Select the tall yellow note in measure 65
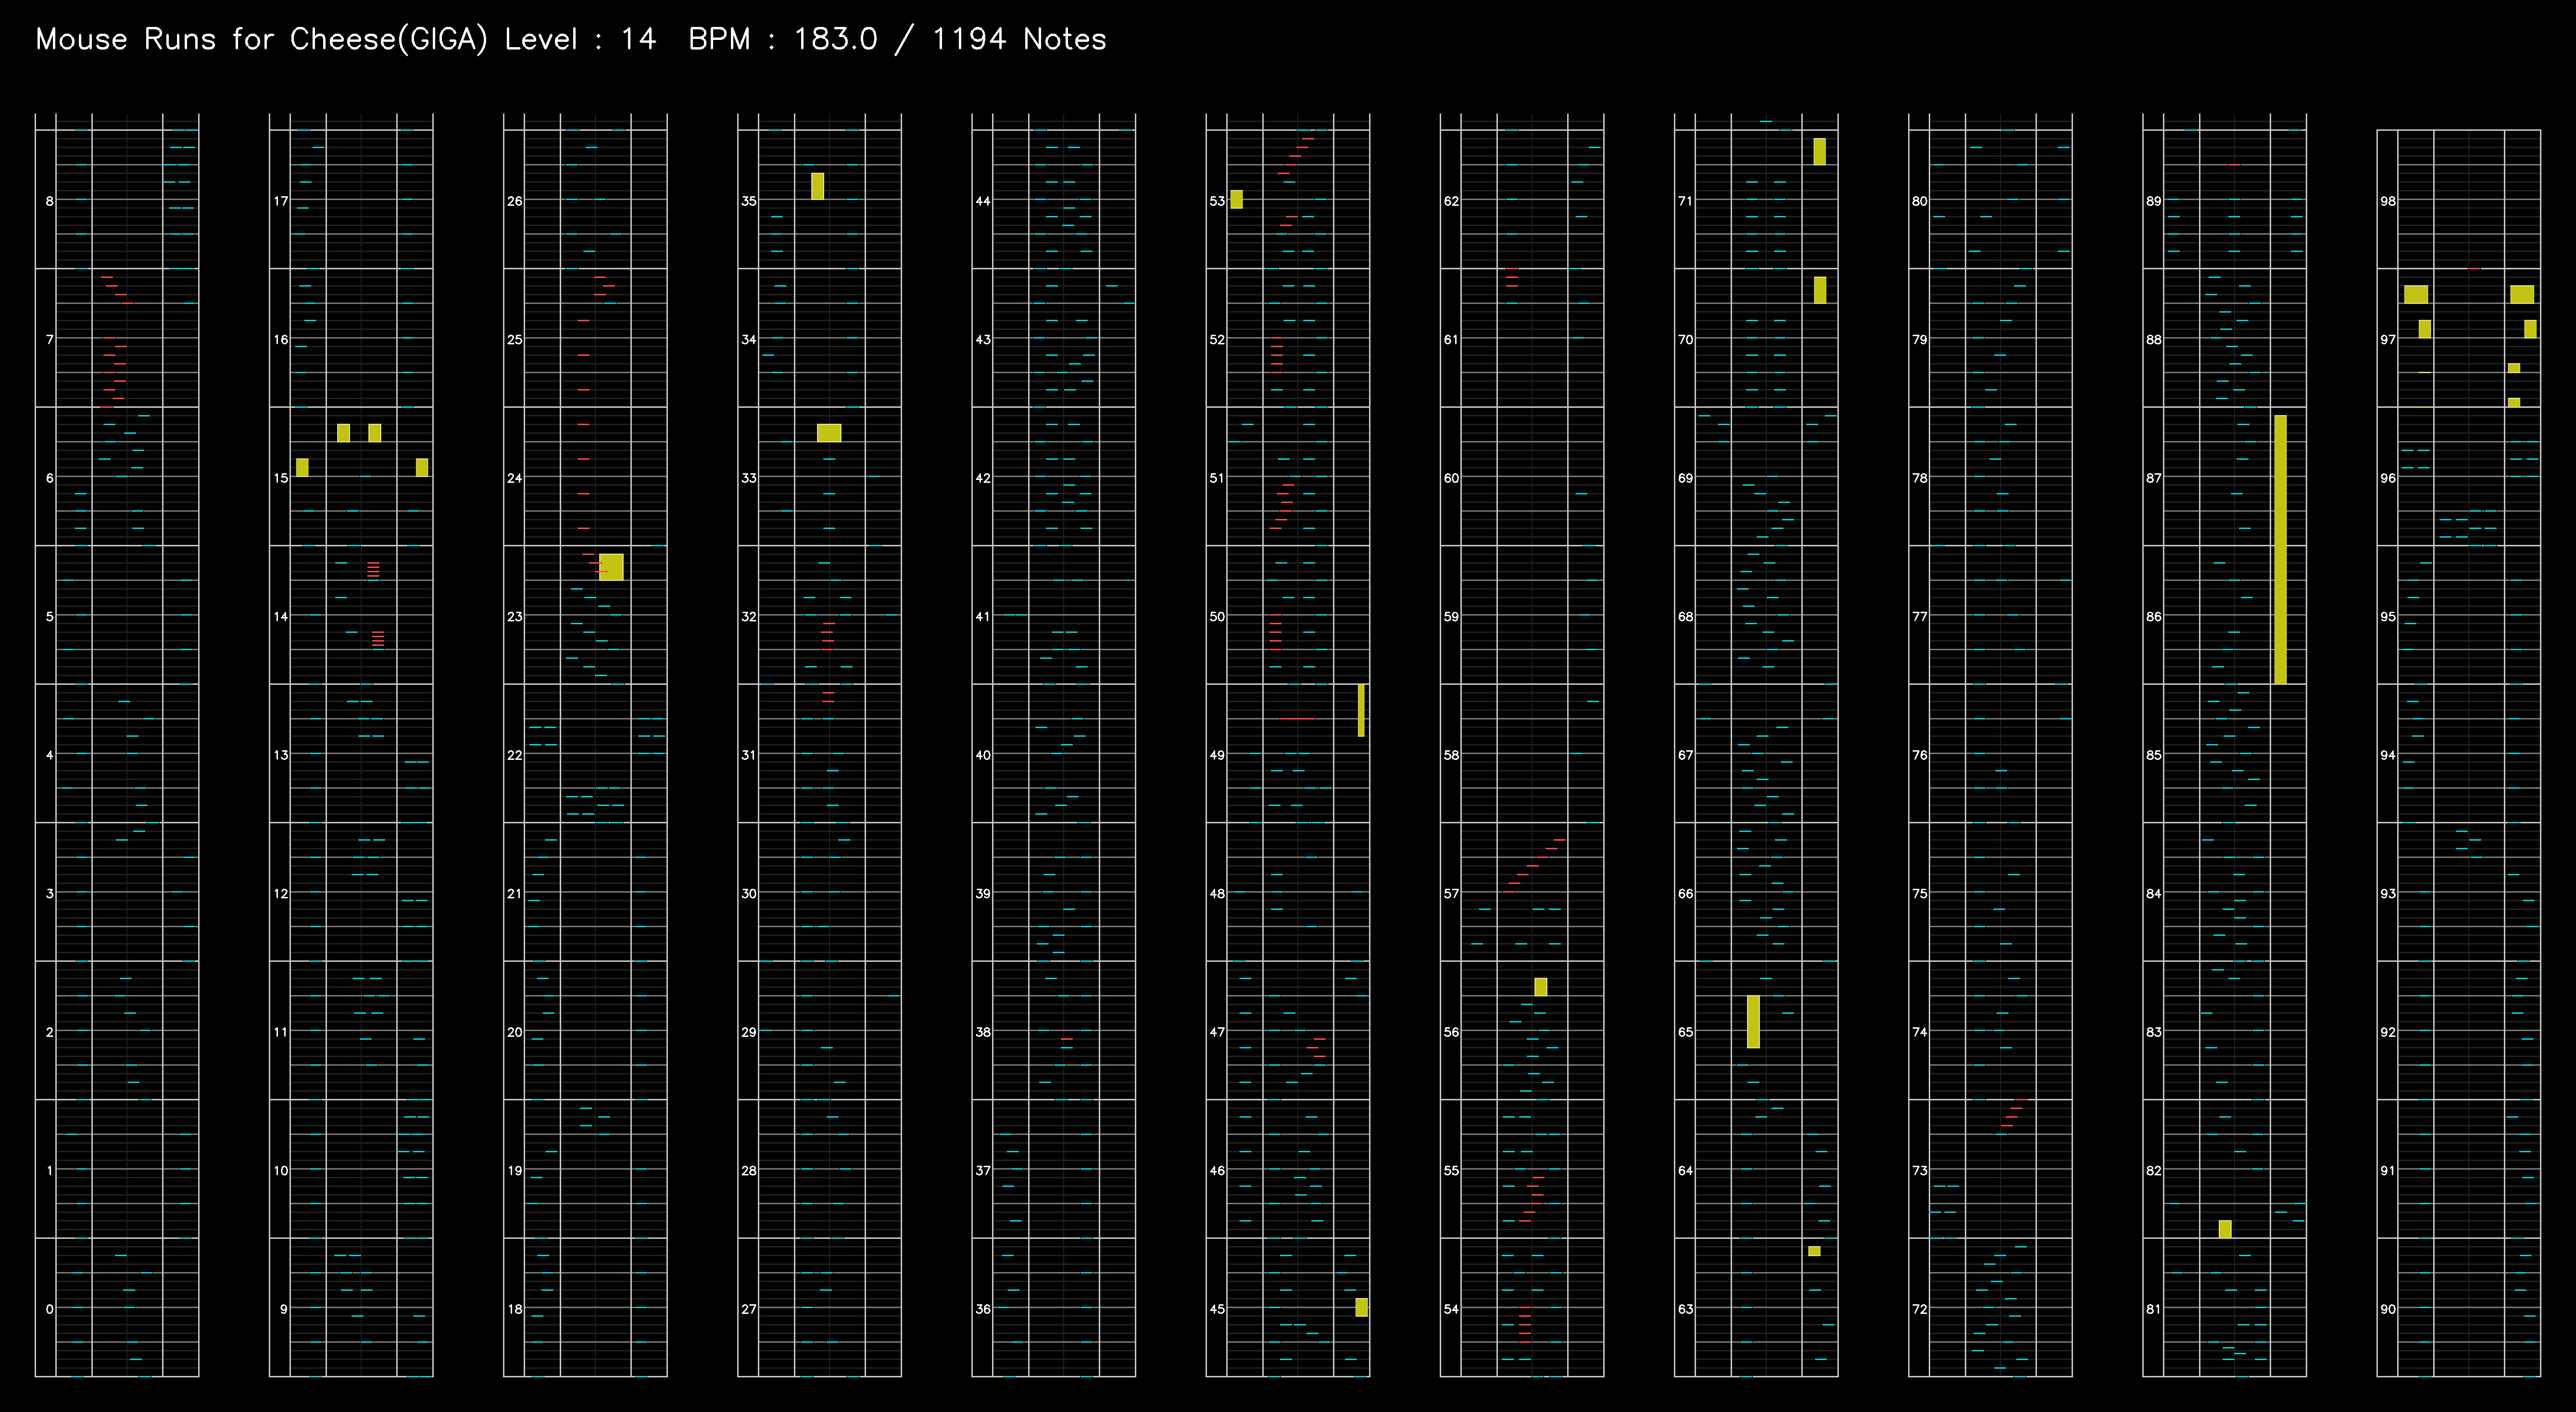 pos(1753,1022)
